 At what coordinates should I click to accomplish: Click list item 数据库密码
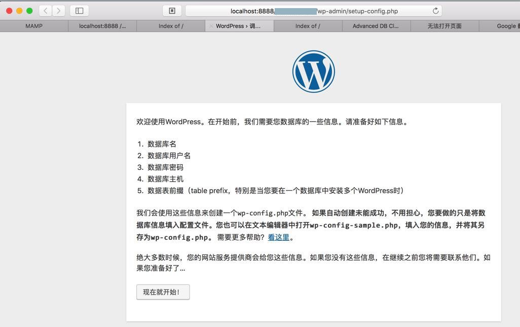166,167
